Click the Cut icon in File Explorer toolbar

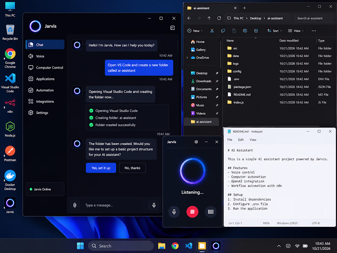pyautogui.click(x=212, y=31)
